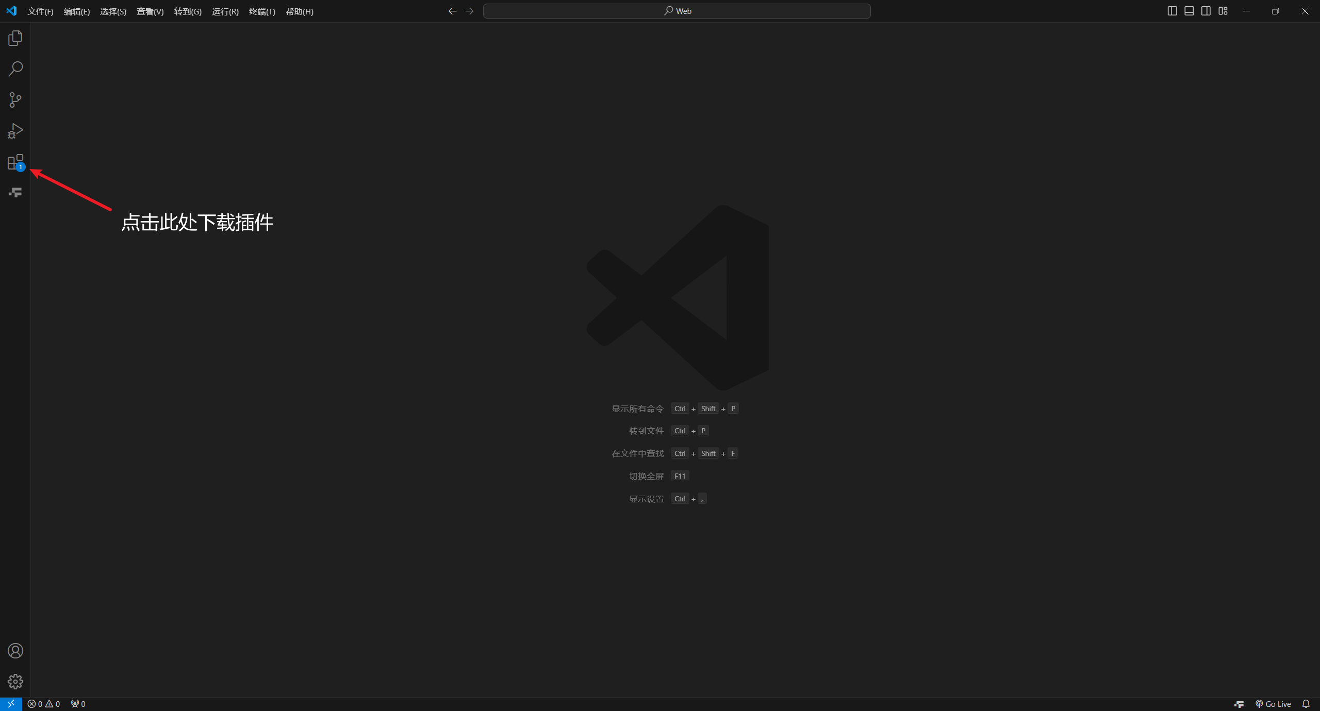1320x711 pixels.
Task: Click Go Live in status bar
Action: [x=1273, y=704]
